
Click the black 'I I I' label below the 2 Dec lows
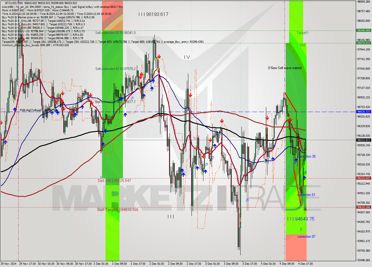(171, 217)
